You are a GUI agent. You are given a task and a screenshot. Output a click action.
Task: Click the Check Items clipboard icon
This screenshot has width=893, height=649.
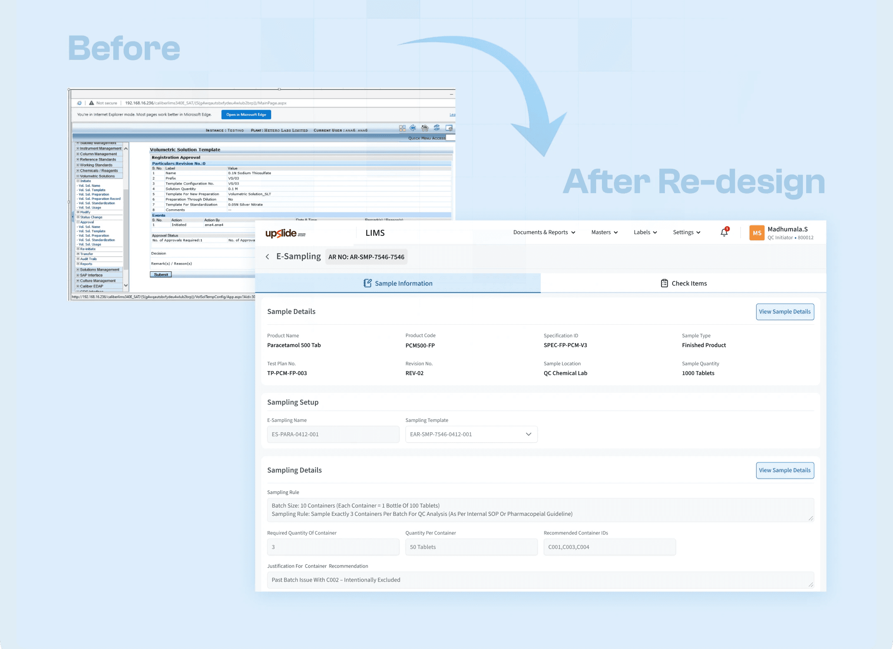664,283
